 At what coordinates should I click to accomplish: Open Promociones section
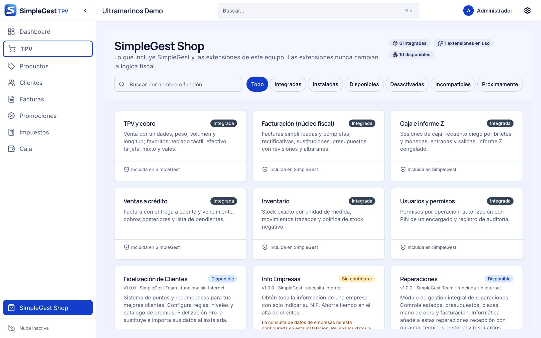tap(48, 116)
